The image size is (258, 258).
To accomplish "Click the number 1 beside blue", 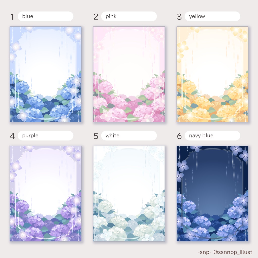I will click(x=12, y=17).
